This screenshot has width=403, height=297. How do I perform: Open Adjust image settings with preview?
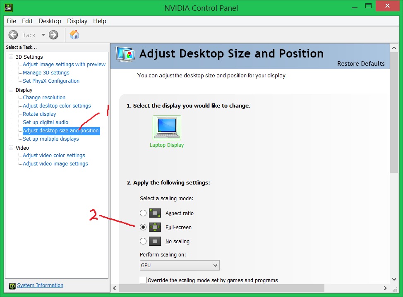pos(64,64)
